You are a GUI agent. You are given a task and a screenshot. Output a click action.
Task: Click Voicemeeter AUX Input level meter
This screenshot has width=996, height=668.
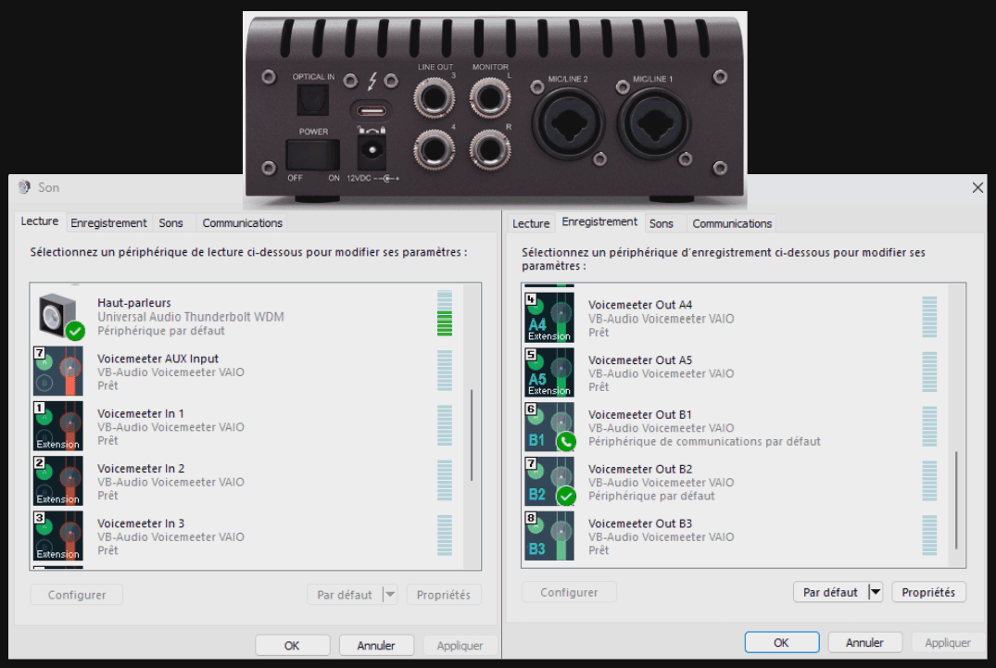445,371
